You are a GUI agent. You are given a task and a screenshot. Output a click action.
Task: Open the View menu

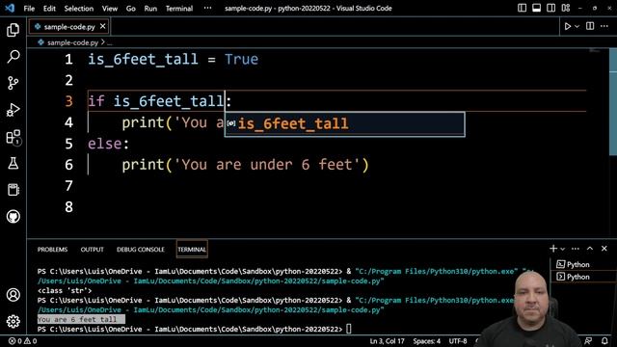(x=110, y=9)
